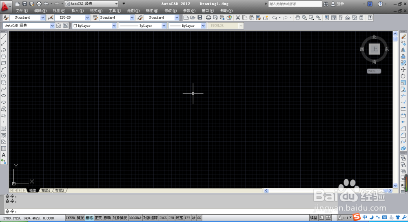Click the Sogou input method tray icon
The image size is (408, 222).
coord(357,217)
